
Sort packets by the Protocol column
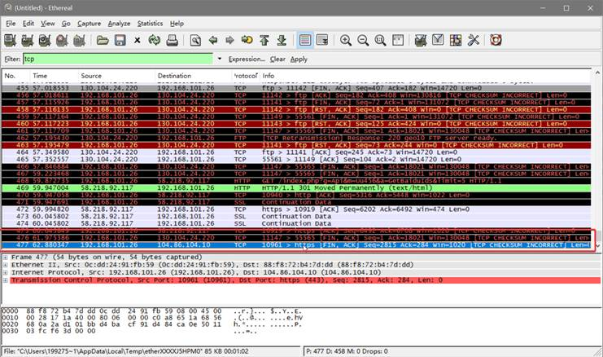click(x=246, y=76)
